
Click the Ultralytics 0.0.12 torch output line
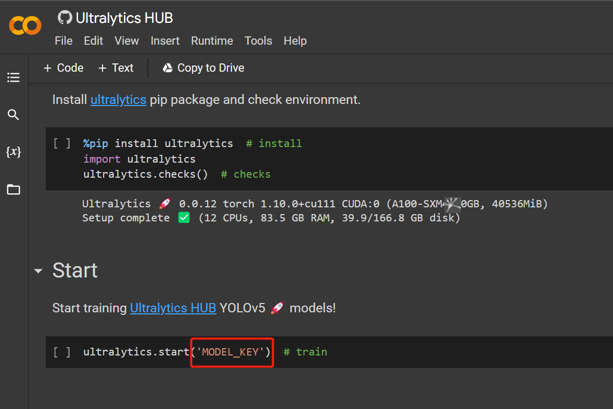point(315,204)
